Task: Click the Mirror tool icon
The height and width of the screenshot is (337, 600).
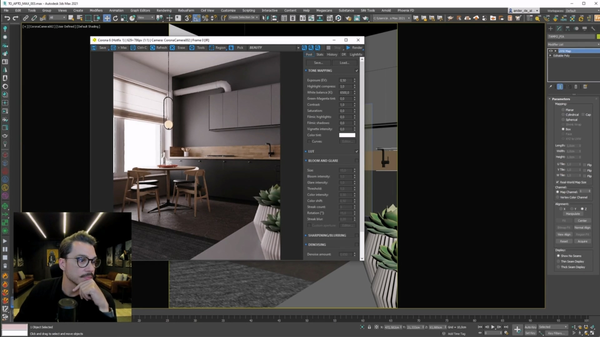Action: [x=265, y=18]
